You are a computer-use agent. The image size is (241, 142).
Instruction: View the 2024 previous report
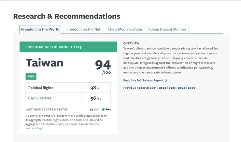click(181, 88)
